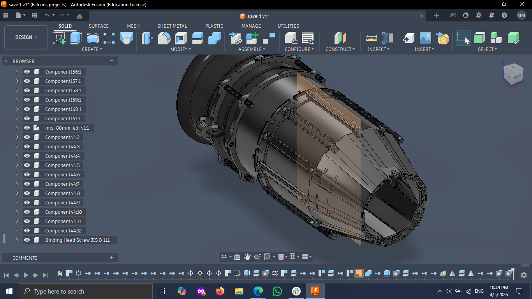
Task: Collapse the BROWSER panel
Action: 112,61
